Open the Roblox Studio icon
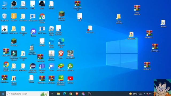Viewport: 171px width, 96px height. tap(52, 43)
